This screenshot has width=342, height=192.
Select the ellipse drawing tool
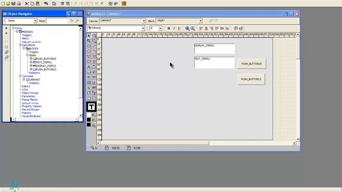(x=89, y=51)
